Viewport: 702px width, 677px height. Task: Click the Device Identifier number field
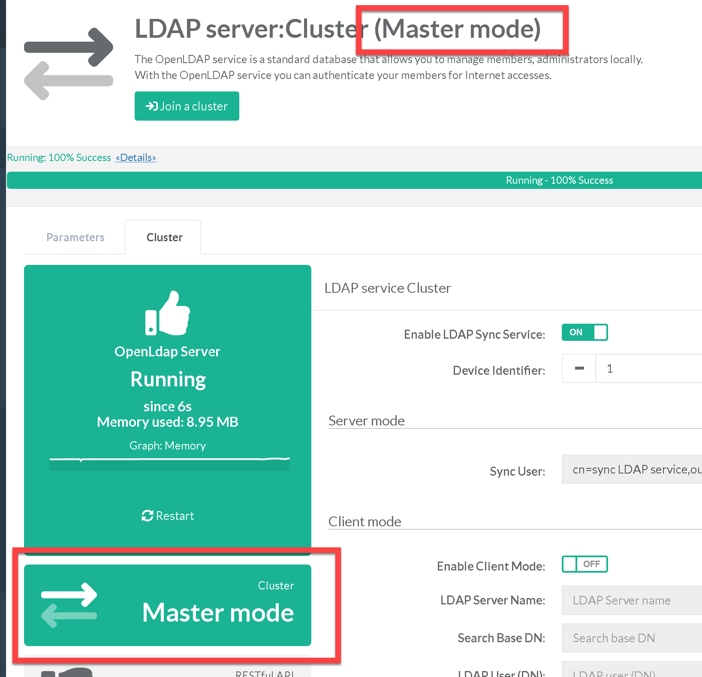pos(648,368)
